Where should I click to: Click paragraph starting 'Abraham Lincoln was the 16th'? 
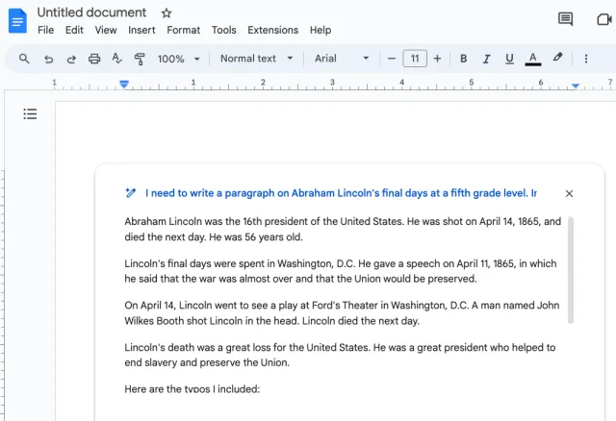pos(343,229)
